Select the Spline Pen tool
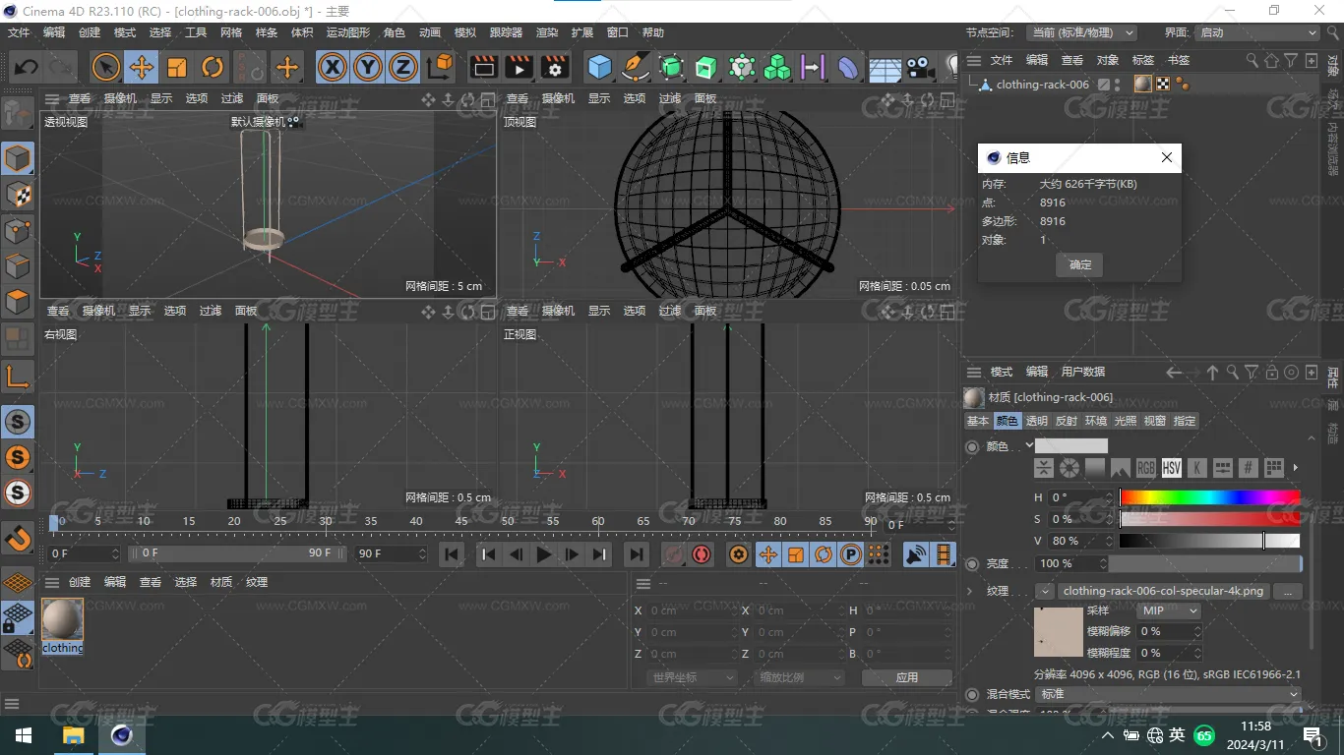Image resolution: width=1344 pixels, height=755 pixels. coord(636,67)
